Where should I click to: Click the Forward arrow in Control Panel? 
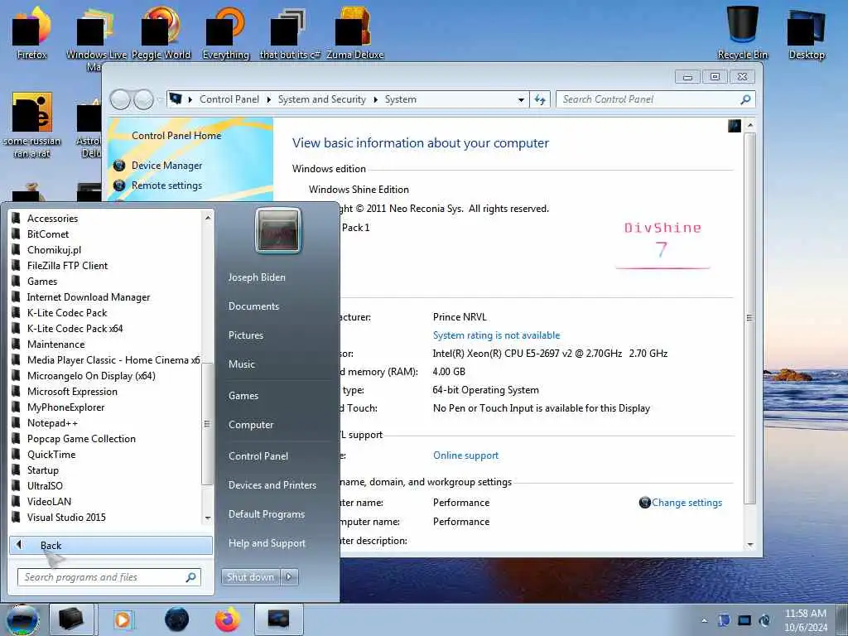point(143,99)
